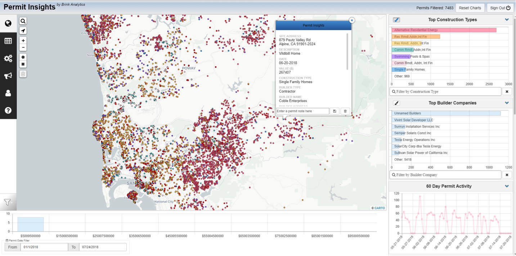Save the permit note with disk icon
The height and width of the screenshot is (256, 516).
335,111
